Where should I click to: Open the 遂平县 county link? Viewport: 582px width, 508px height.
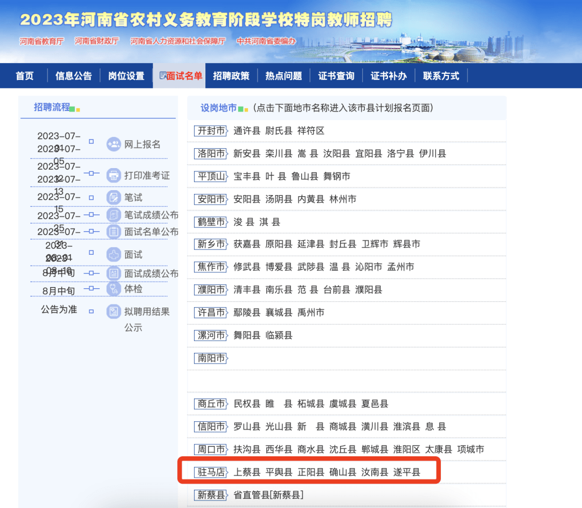click(x=407, y=472)
